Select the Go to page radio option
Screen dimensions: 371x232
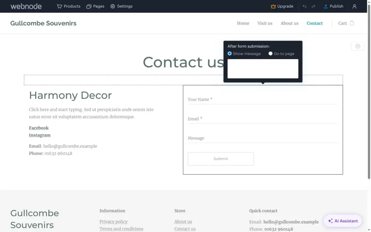(270, 54)
